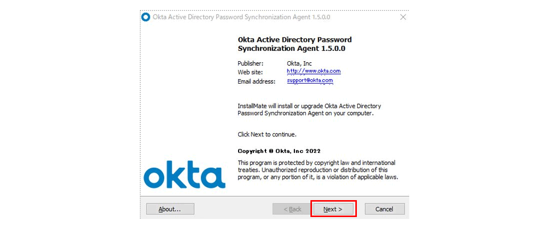Click the Copyright © Okta, Inc 2022 line
Image resolution: width=549 pixels, height=227 pixels.
pyautogui.click(x=279, y=151)
